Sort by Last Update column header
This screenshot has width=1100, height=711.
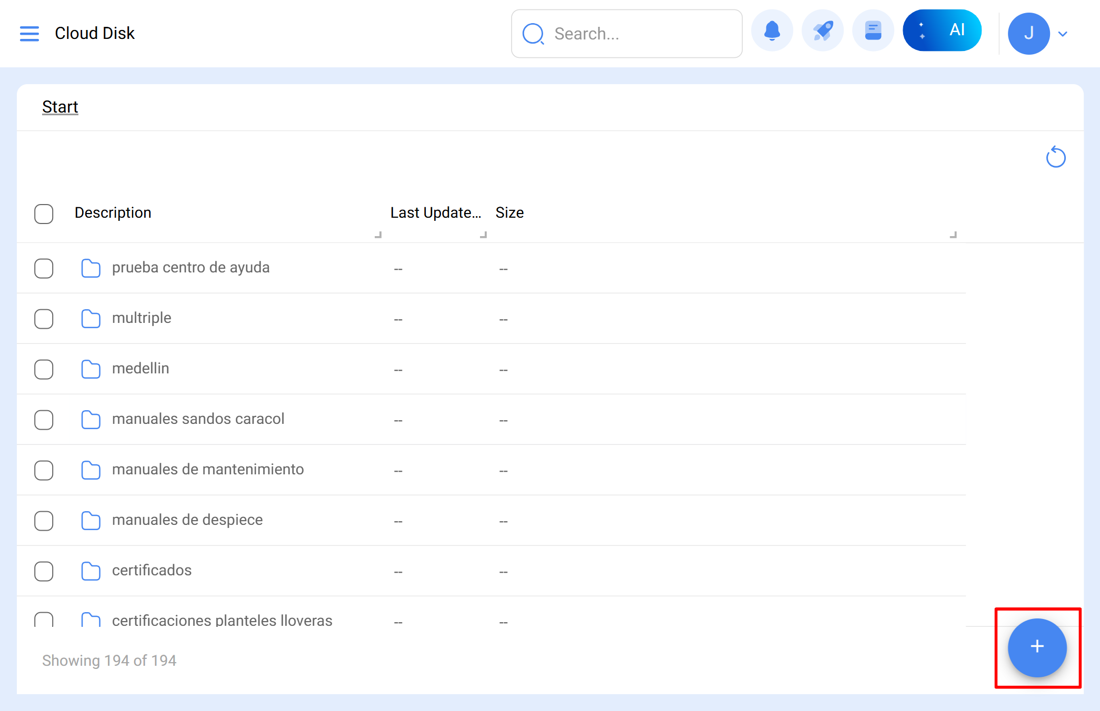[435, 212]
